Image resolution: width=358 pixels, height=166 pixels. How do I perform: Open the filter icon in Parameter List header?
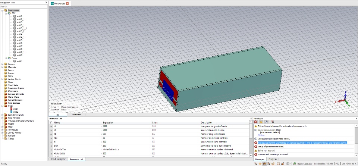[51, 123]
